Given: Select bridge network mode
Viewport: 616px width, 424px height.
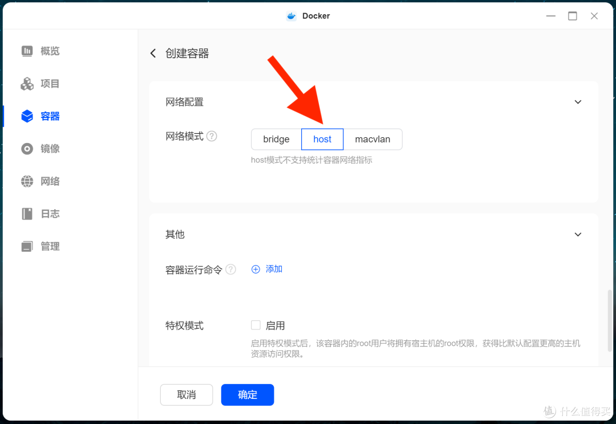Looking at the screenshot, I should pos(276,140).
